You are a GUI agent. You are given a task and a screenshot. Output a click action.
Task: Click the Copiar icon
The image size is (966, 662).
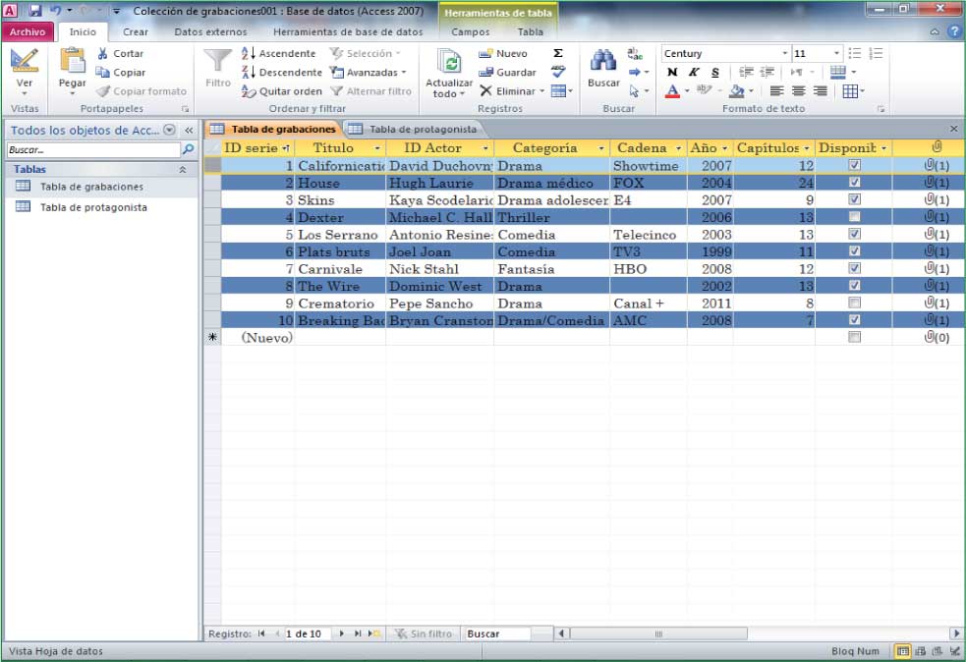pyautogui.click(x=103, y=72)
